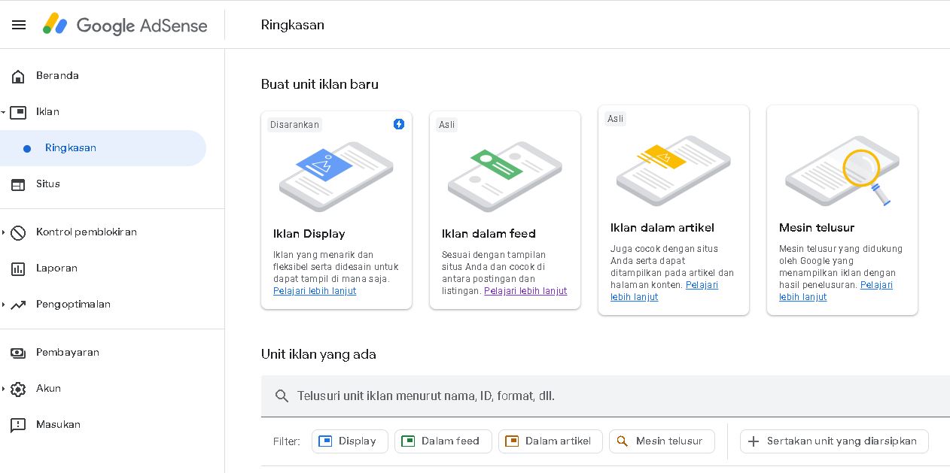Viewport: 950px width, 473px height.
Task: Collapse the Iklan section
Action: [5, 111]
